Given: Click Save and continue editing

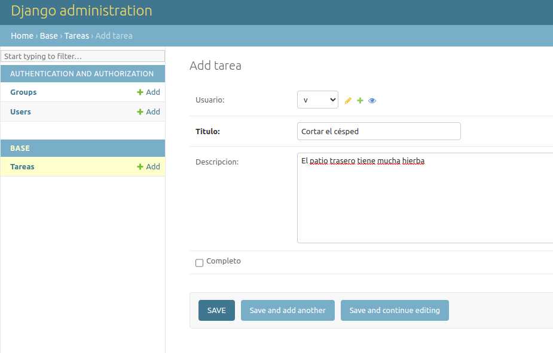Looking at the screenshot, I should tap(395, 311).
